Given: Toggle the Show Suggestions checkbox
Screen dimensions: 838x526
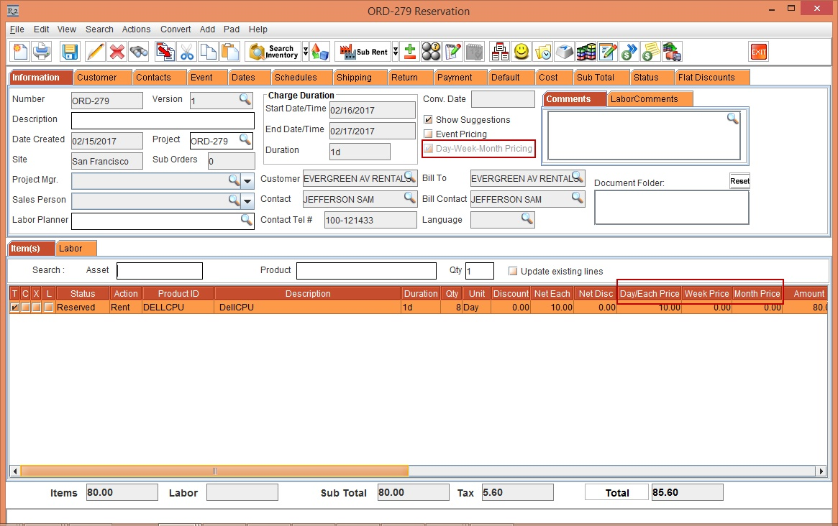Looking at the screenshot, I should coord(429,120).
